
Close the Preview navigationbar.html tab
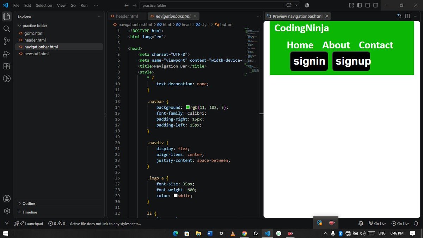[x=327, y=16]
